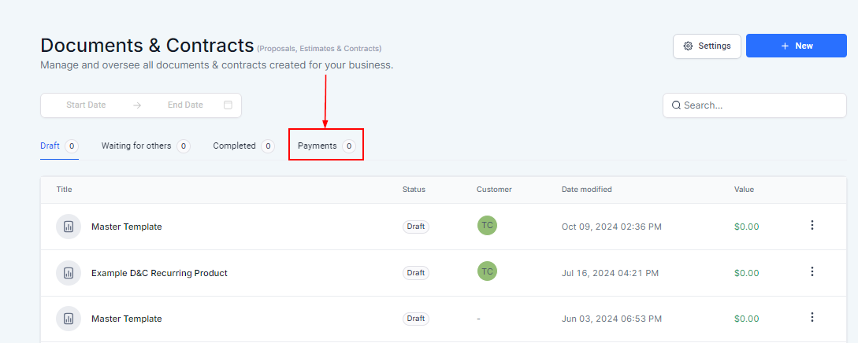858x343 pixels.
Task: Click the Customer column header
Action: [494, 190]
